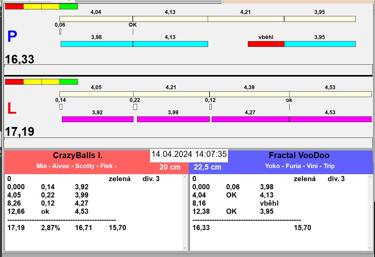Click the CrazyBalls I. team name header
375x257 pixels.
78,155
